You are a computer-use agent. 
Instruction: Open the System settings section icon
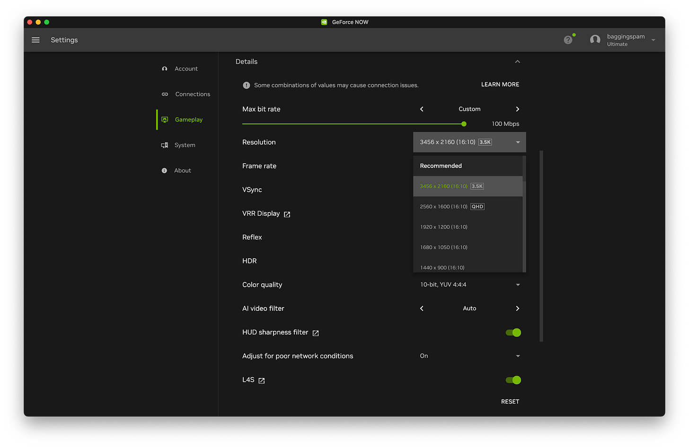[164, 145]
